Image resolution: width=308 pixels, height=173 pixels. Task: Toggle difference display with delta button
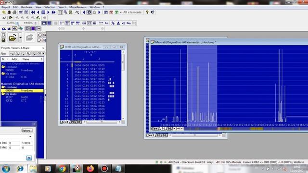pyautogui.click(x=118, y=23)
